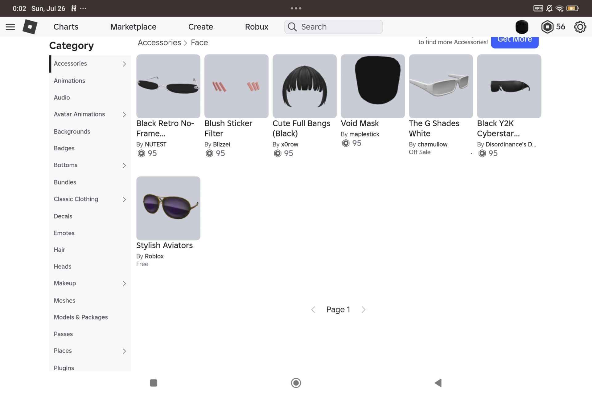592x395 pixels.
Task: Open creator maplestick's profile link
Action: point(364,134)
